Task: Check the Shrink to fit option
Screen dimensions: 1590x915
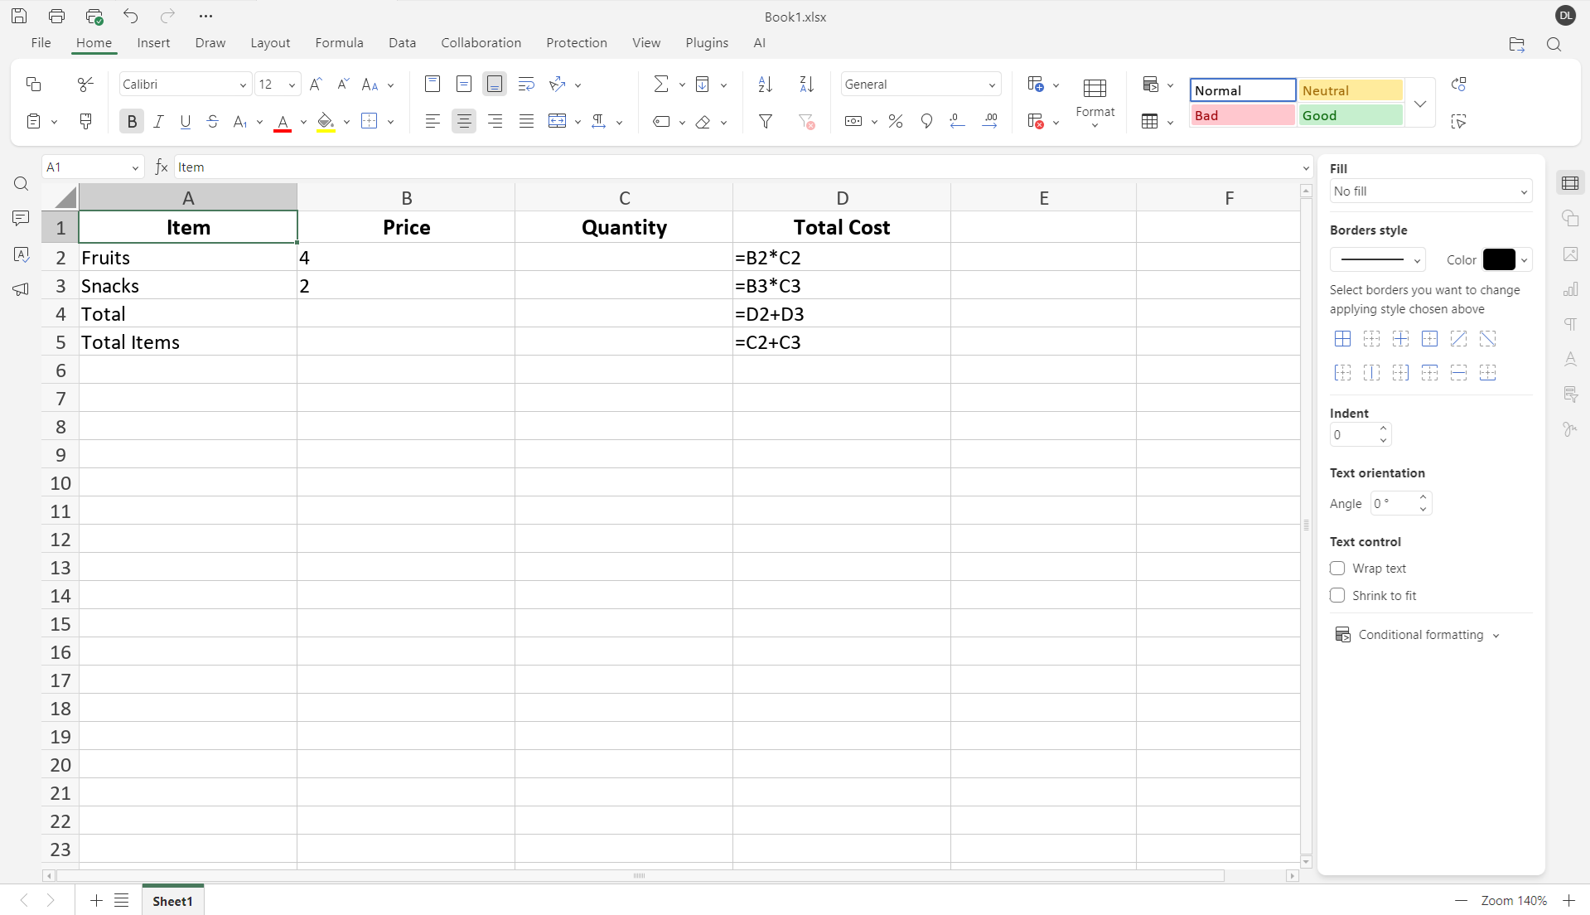Action: (1337, 596)
